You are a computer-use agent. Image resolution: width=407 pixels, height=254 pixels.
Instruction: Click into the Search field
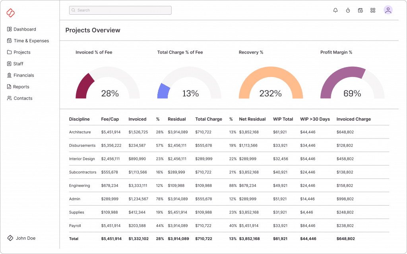click(x=120, y=10)
